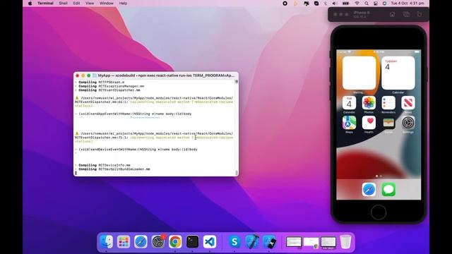Viewport: 452px width, 254px height.
Task: Click the Rotate icon in the Simulator toolbar
Action: pos(420,14)
